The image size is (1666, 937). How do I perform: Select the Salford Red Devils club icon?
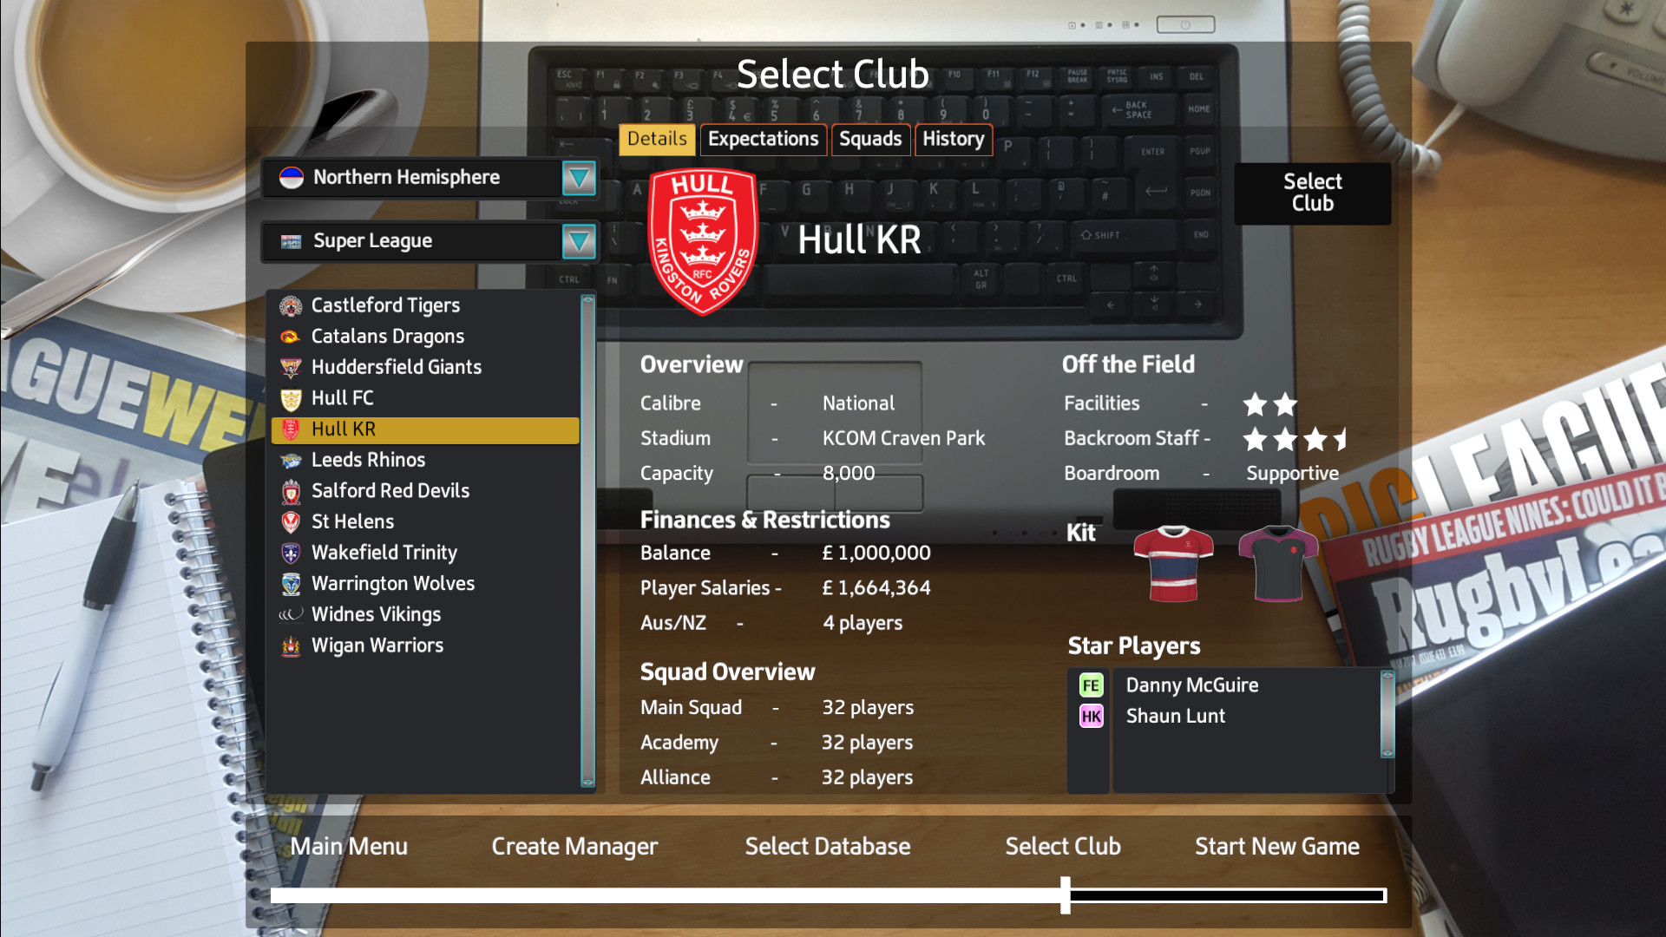[x=292, y=491]
